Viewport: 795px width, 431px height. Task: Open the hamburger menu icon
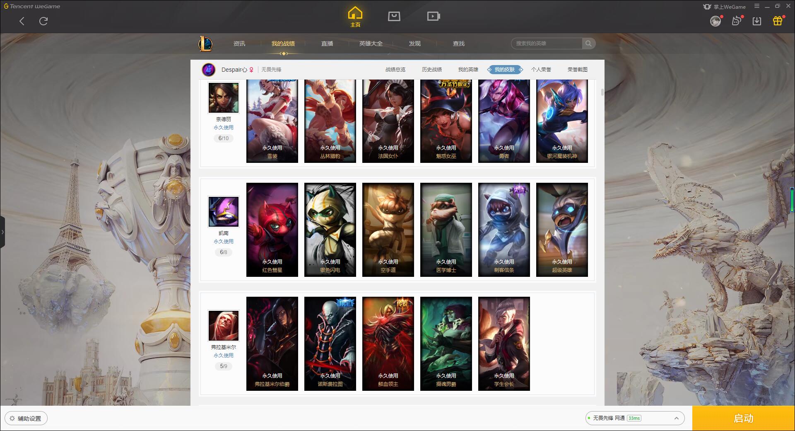pyautogui.click(x=757, y=6)
